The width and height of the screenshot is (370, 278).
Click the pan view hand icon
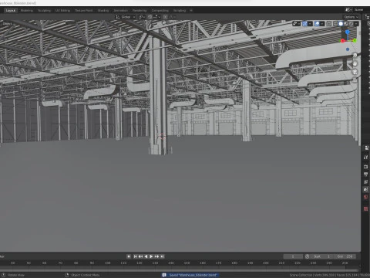click(355, 63)
